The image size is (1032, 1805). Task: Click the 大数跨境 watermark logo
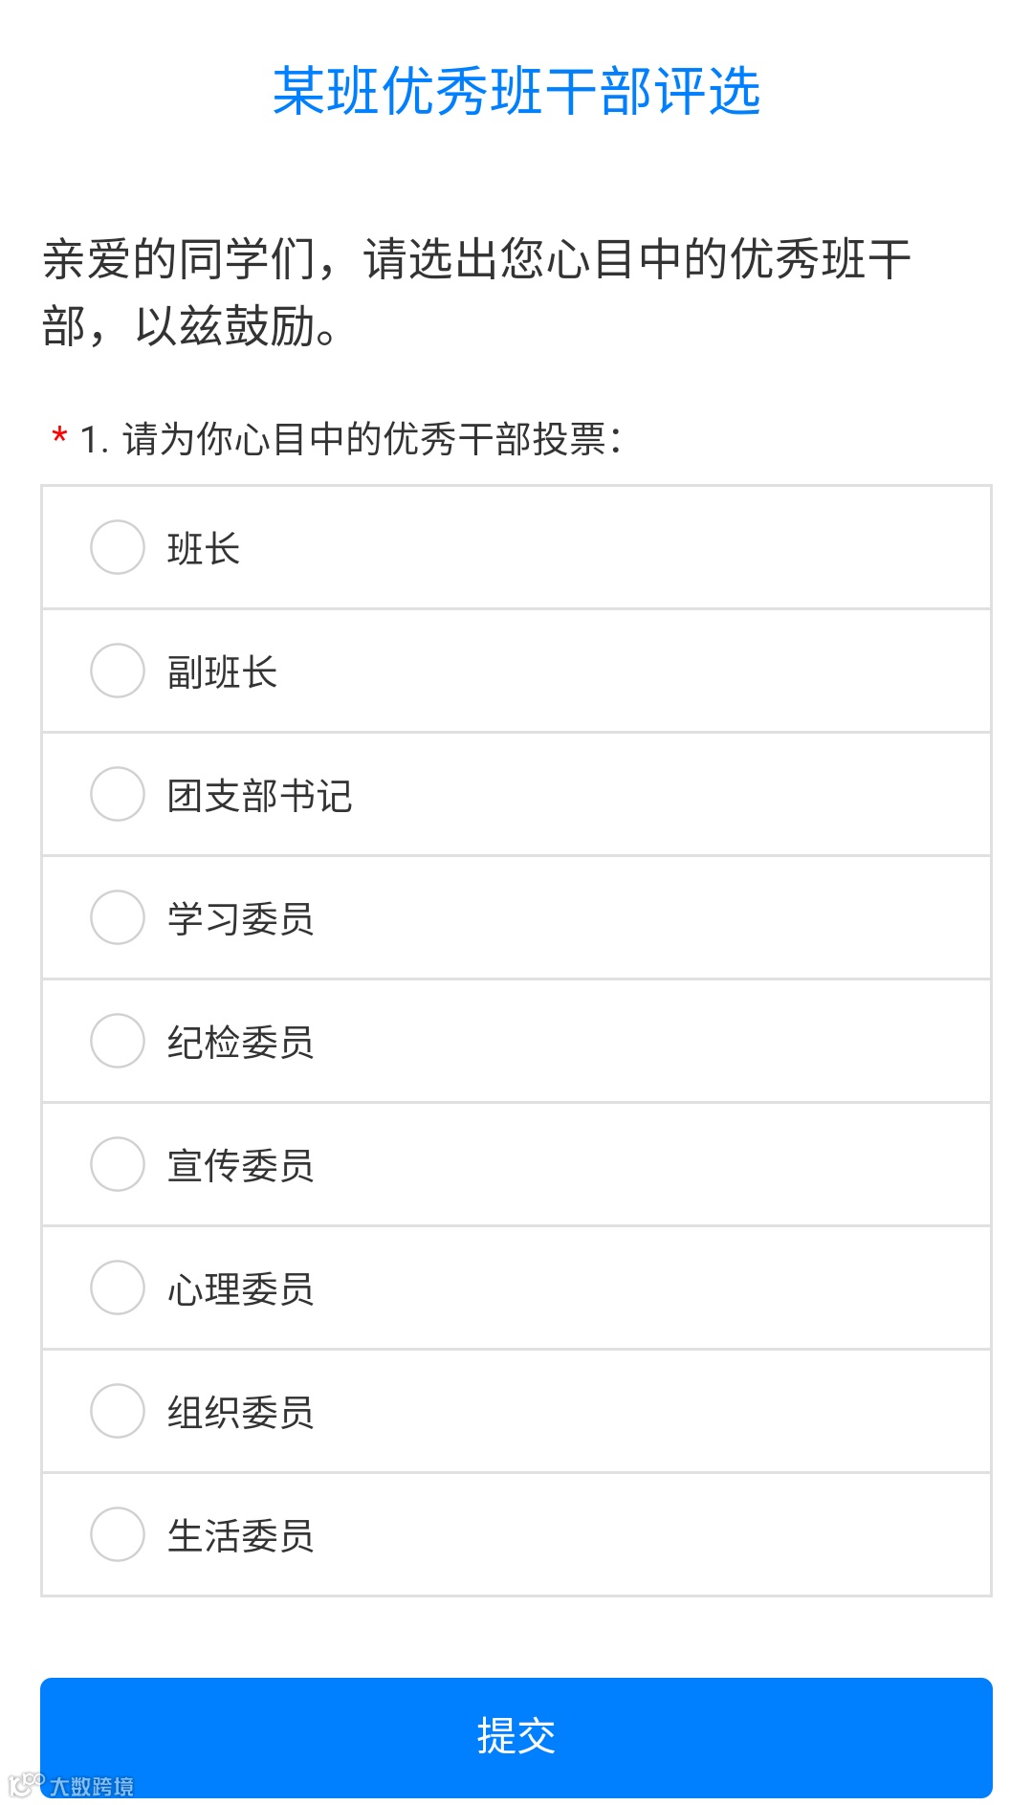[x=72, y=1785]
